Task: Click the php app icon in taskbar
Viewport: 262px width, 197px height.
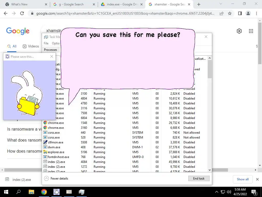Action: point(69,192)
